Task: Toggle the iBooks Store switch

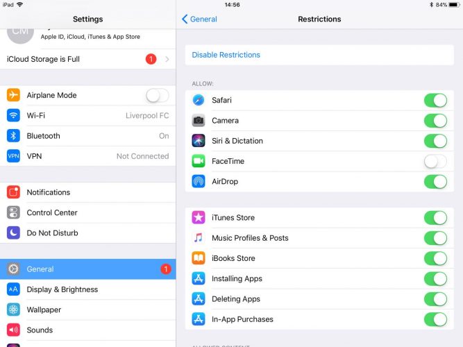Action: pyautogui.click(x=435, y=259)
